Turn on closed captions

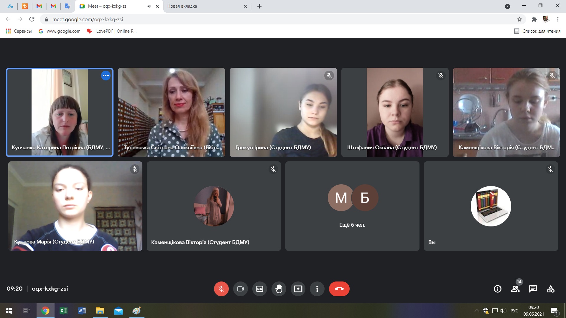(x=260, y=289)
